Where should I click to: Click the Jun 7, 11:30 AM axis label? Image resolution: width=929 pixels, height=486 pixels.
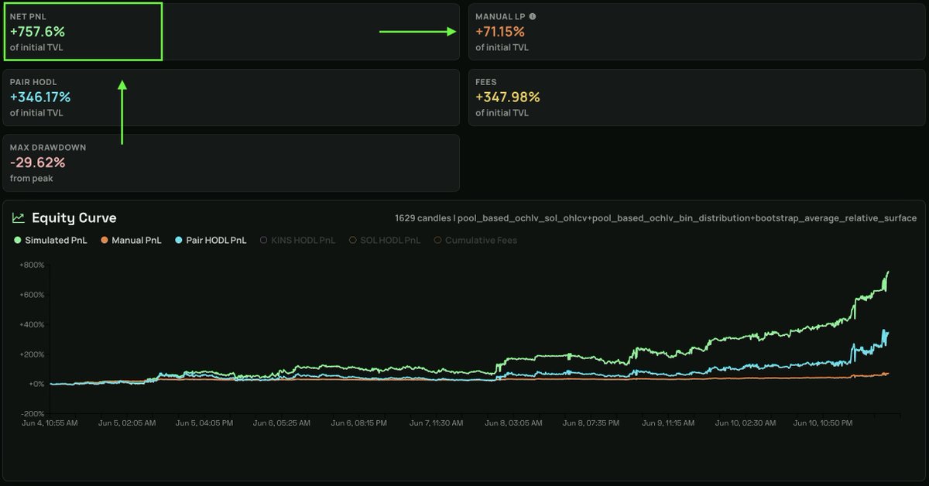438,424
